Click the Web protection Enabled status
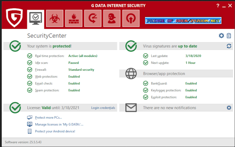The image size is (235, 147). pos(74,77)
